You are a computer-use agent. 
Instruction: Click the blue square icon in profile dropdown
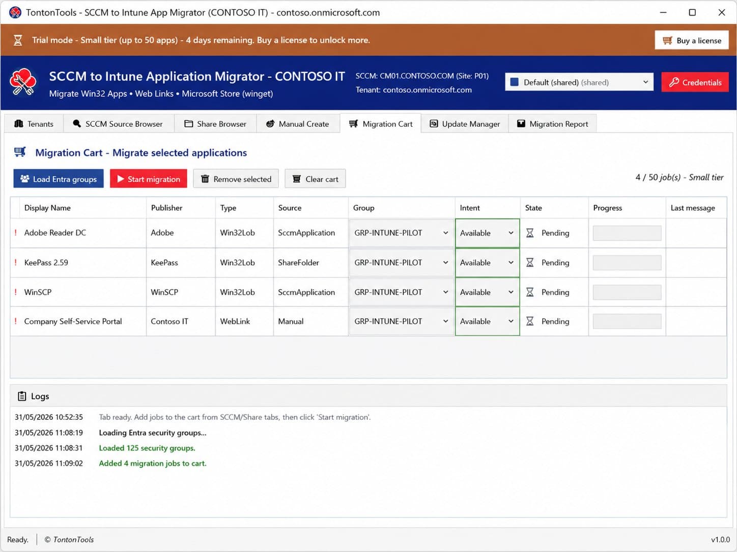(x=515, y=82)
